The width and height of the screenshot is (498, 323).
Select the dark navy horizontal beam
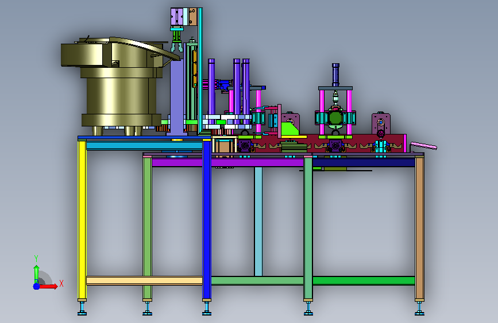(364, 163)
